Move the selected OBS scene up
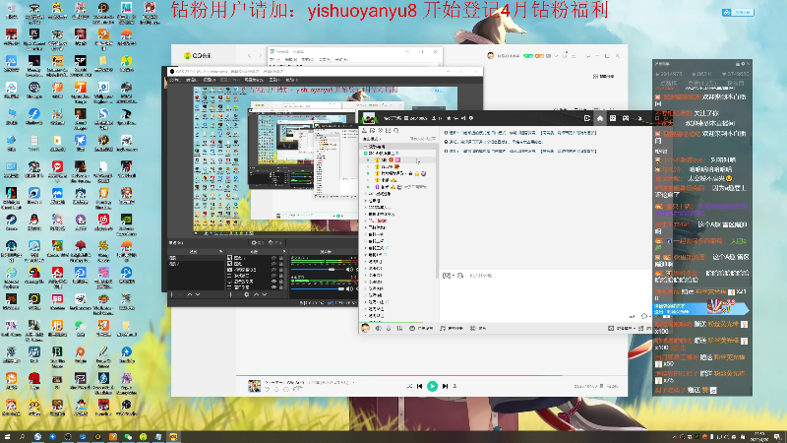 click(189, 294)
